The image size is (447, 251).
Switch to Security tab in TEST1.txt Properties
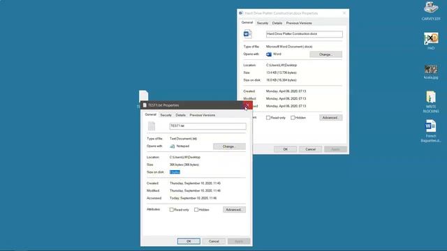(x=166, y=115)
